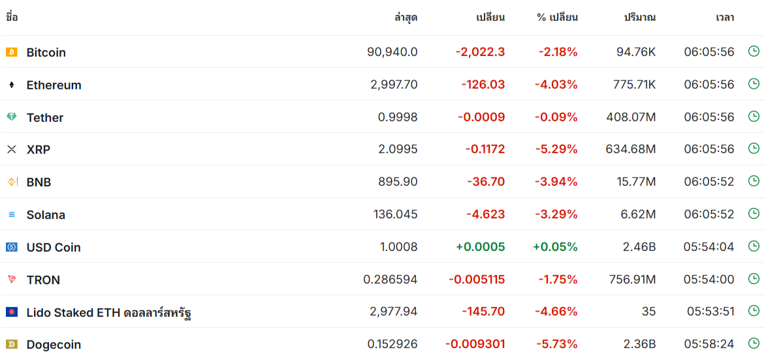Click the BNB logo icon

11,182
